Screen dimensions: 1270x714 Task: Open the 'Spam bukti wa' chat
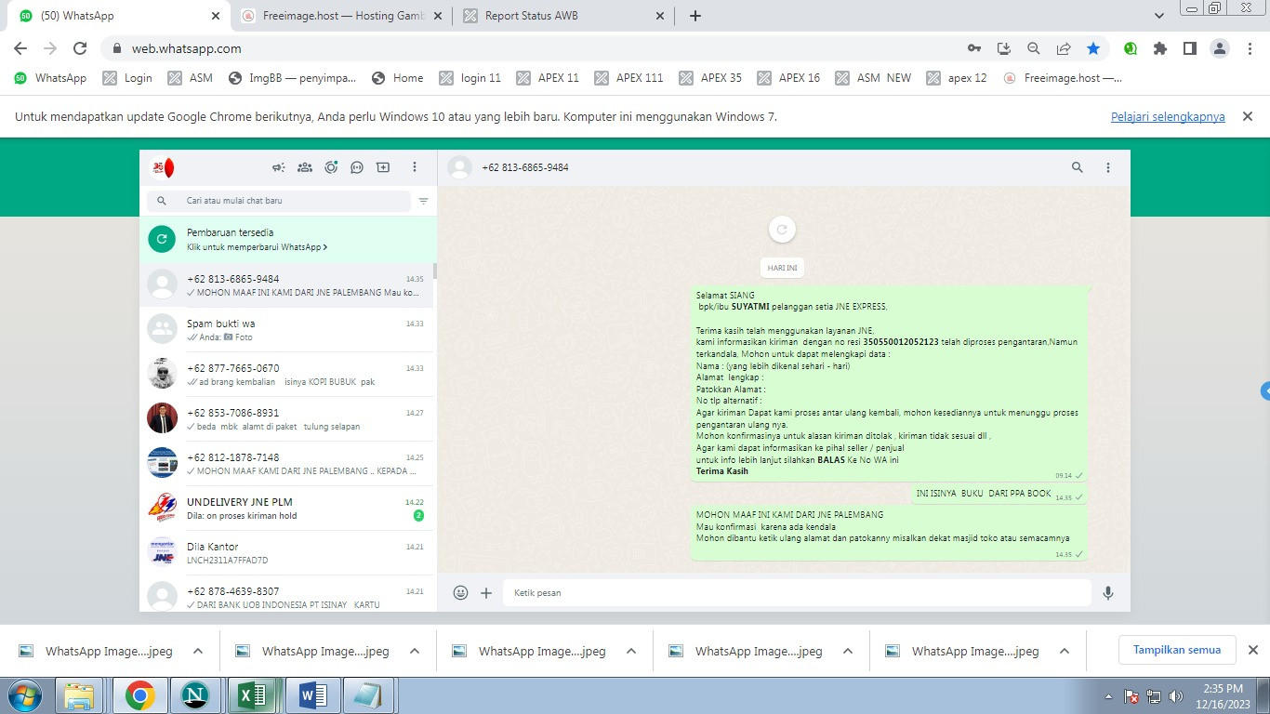[288, 329]
